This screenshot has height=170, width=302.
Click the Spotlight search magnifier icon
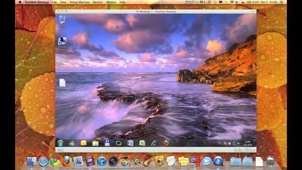click(281, 2)
